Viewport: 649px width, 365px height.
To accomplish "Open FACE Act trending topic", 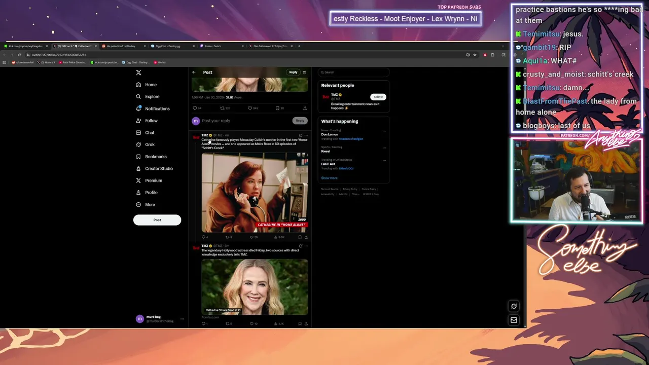I will click(x=328, y=164).
